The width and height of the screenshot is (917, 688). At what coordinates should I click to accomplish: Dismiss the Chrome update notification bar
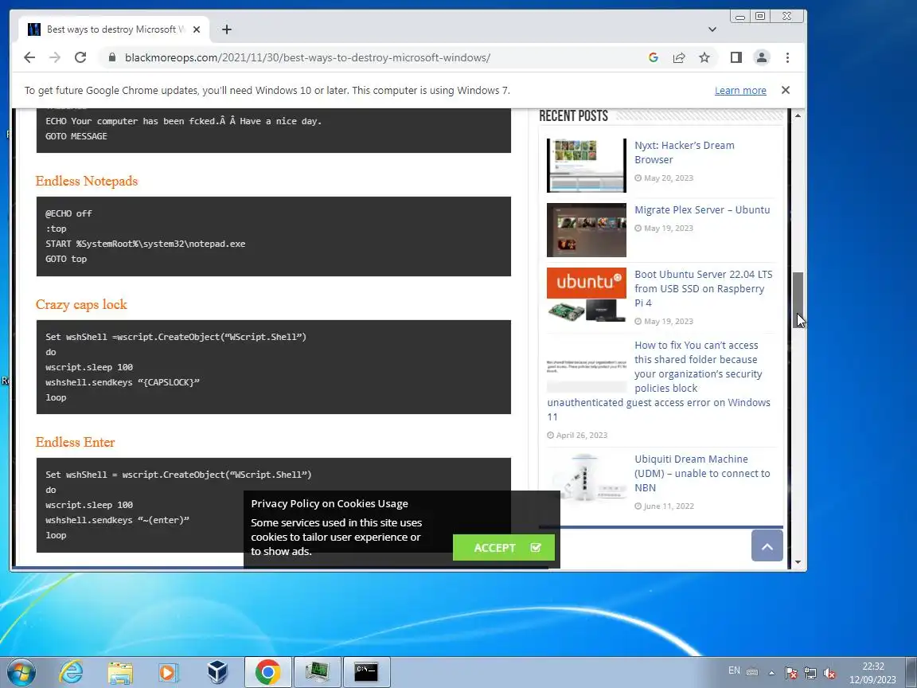pos(786,90)
